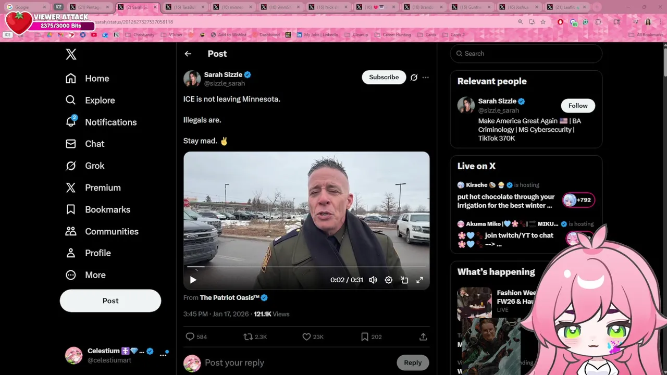Image resolution: width=667 pixels, height=375 pixels.
Task: Open Bookmarks in sidebar
Action: pyautogui.click(x=97, y=209)
